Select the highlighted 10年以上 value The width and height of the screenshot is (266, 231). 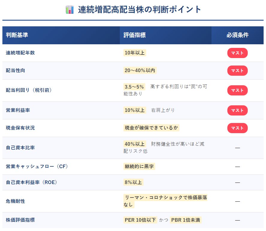coord(134,53)
